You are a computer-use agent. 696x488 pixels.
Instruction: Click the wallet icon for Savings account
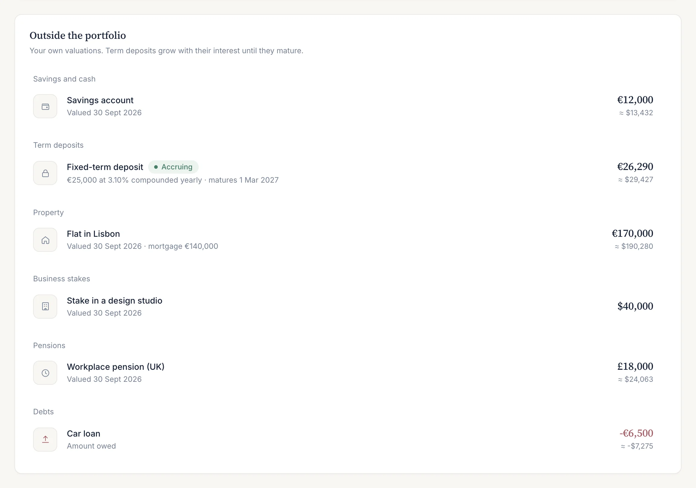[45, 106]
